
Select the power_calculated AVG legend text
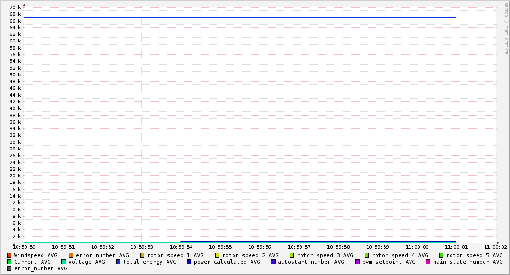click(227, 262)
